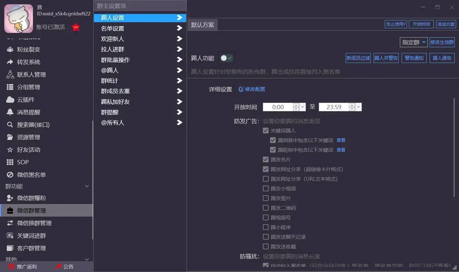Image resolution: width=459 pixels, height=272 pixels.
Task: Check the 踢发二维码 checkbox
Action: [x=266, y=208]
